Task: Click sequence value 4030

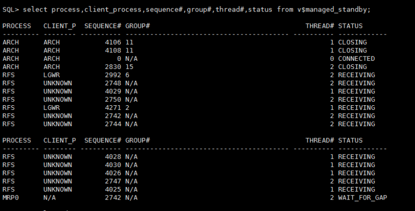Action: click(x=113, y=165)
